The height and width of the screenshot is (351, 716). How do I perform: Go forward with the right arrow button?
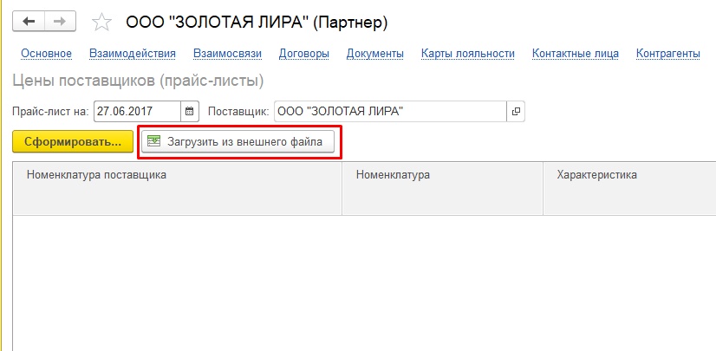tap(61, 22)
